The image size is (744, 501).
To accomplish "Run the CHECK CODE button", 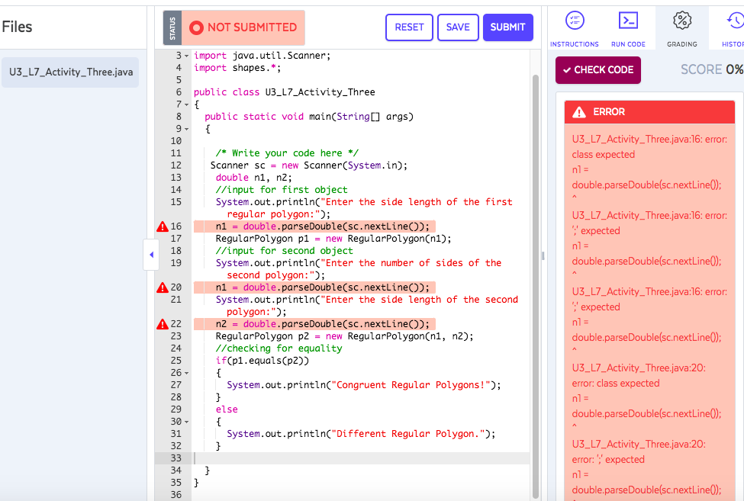I will pos(597,69).
